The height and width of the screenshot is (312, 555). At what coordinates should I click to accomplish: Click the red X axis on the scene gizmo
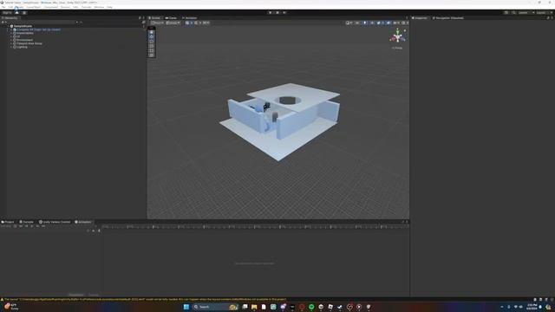pos(392,39)
